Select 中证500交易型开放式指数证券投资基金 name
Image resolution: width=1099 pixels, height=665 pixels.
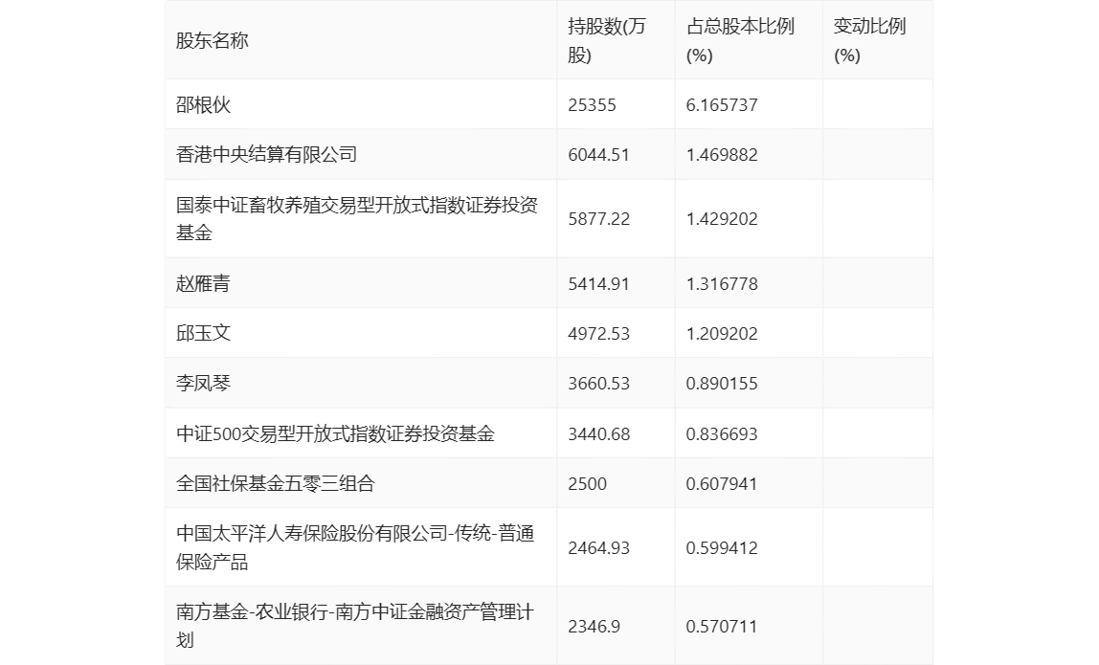coord(335,433)
